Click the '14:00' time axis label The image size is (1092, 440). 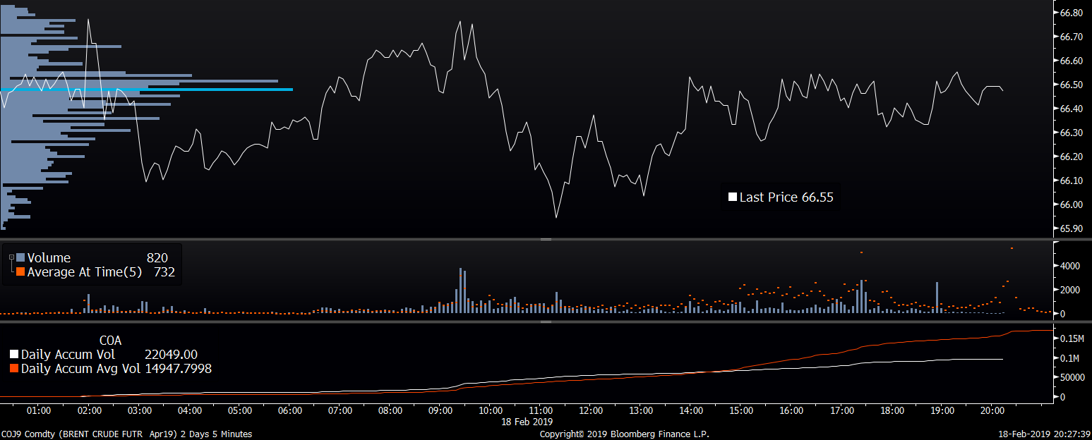point(691,410)
